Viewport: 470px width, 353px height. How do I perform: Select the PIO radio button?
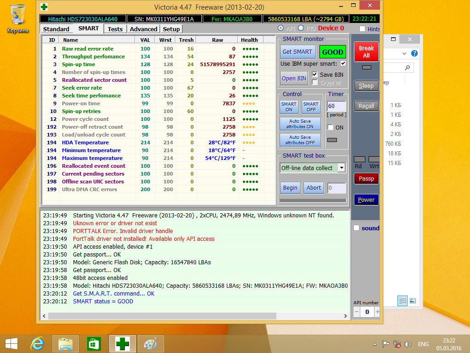[x=301, y=28]
